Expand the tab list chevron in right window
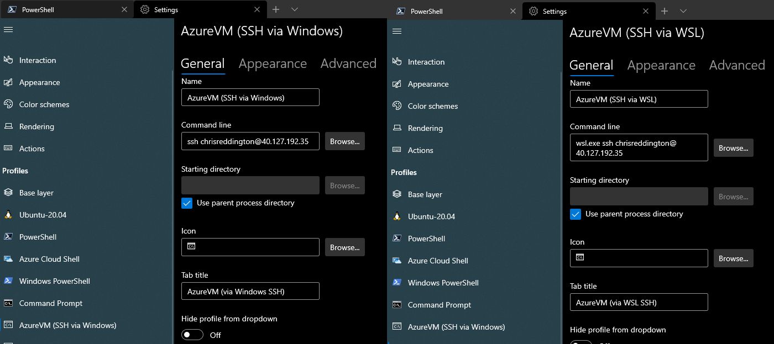Screen dimensions: 774x344 tap(684, 11)
